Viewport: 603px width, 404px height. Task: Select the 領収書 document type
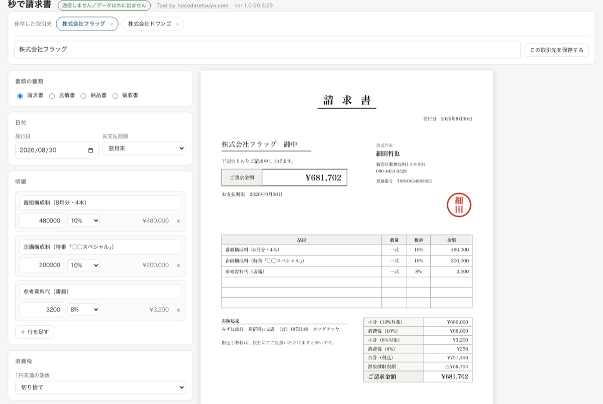tap(115, 96)
